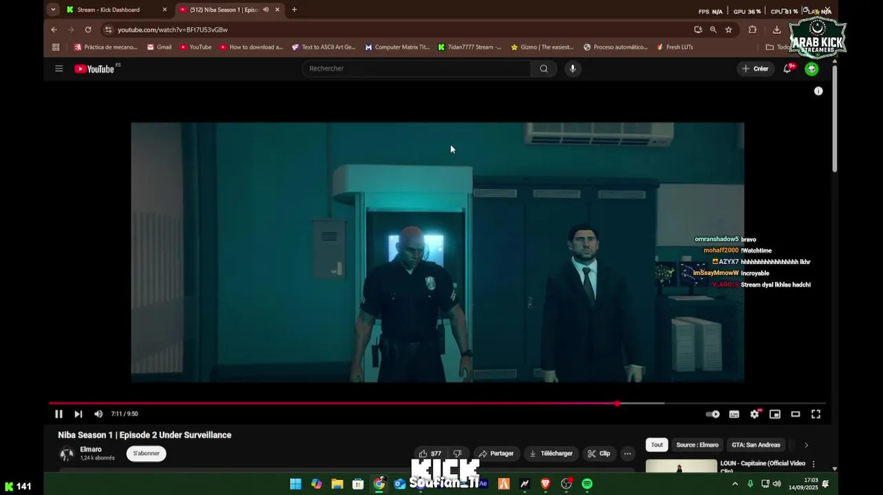This screenshot has width=883, height=495.
Task: Click the search magnifier button
Action: tap(544, 69)
